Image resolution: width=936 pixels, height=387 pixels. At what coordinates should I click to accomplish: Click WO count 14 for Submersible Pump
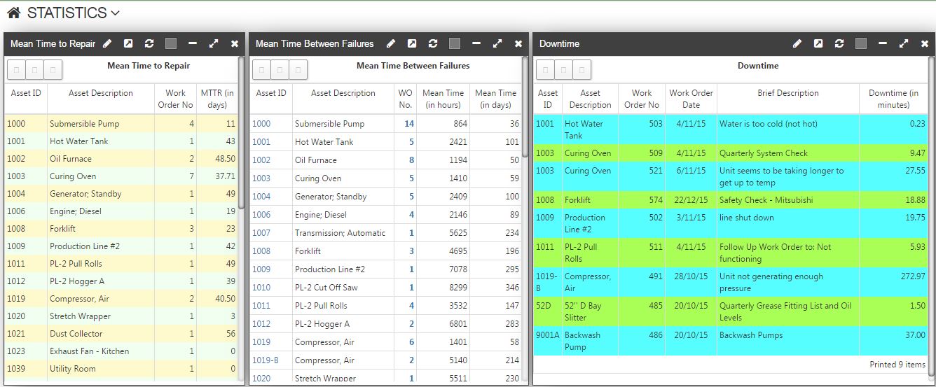(x=409, y=124)
